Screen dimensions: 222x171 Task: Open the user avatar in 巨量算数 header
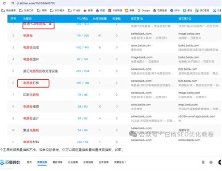click(x=220, y=162)
